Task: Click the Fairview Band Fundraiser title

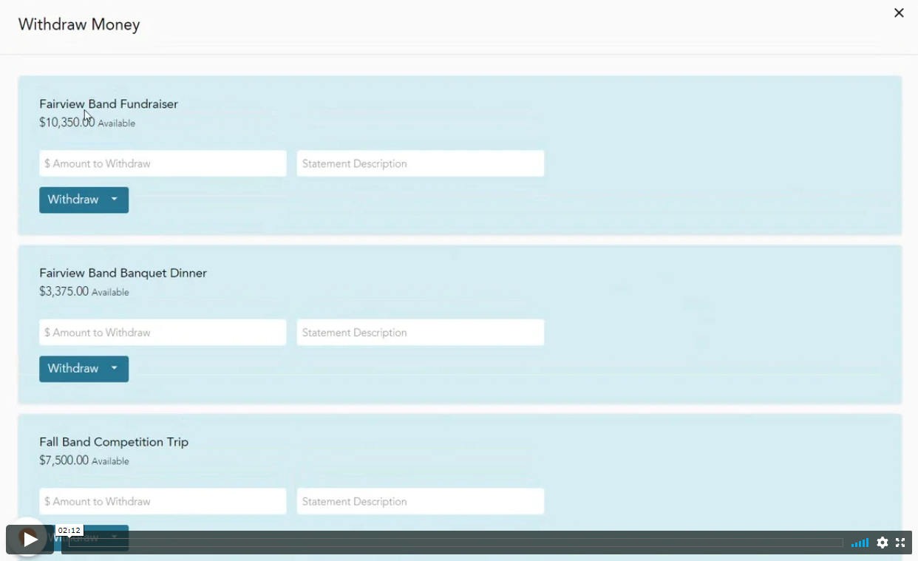Action: 109,104
